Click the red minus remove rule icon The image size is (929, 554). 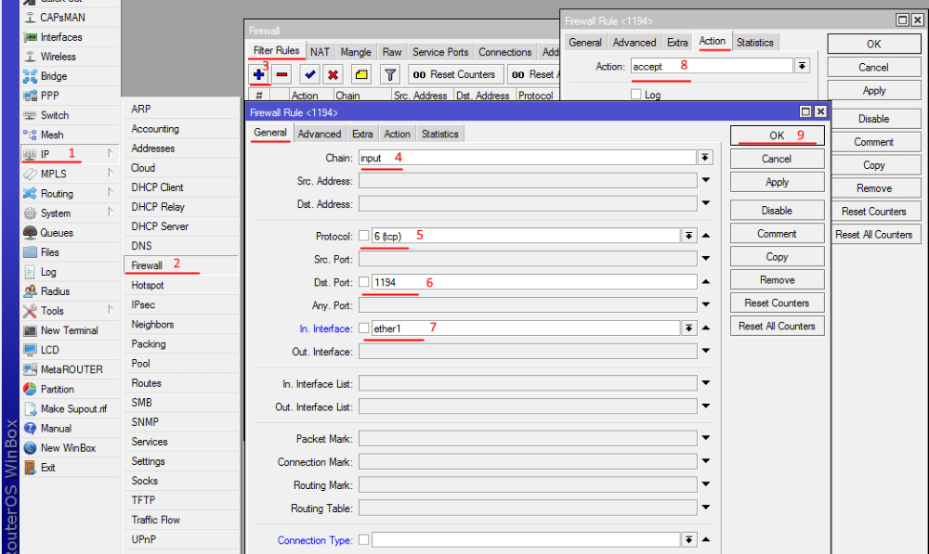[282, 74]
